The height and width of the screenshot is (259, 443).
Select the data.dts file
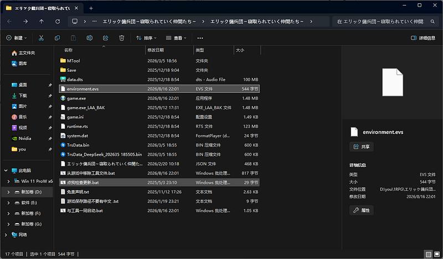coord(159,80)
